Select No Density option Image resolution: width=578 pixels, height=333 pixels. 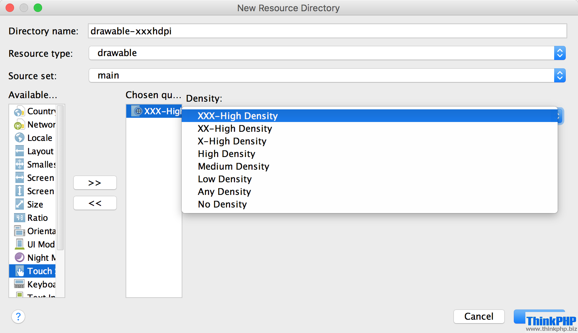370,204
